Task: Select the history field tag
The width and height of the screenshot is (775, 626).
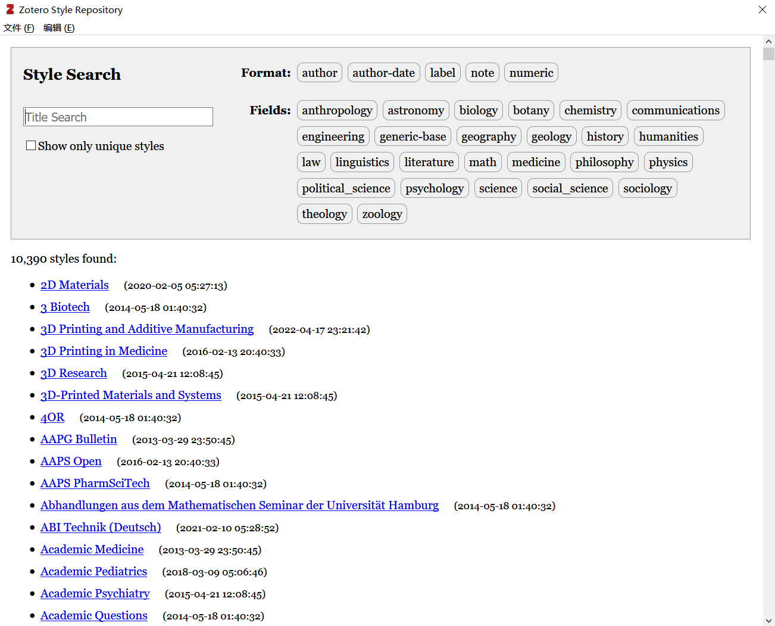Action: (605, 136)
